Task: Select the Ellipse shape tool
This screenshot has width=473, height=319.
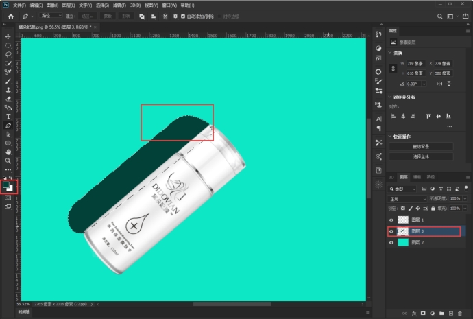Action: click(8, 143)
